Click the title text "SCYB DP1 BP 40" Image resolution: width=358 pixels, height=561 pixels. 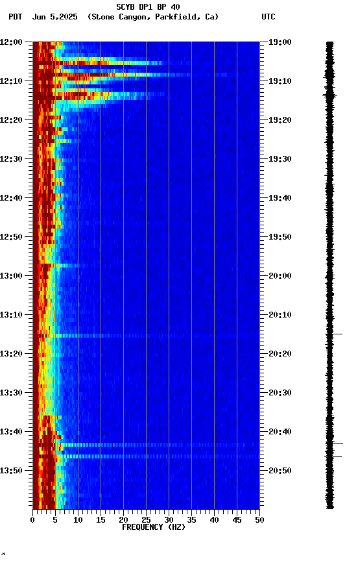[148, 6]
